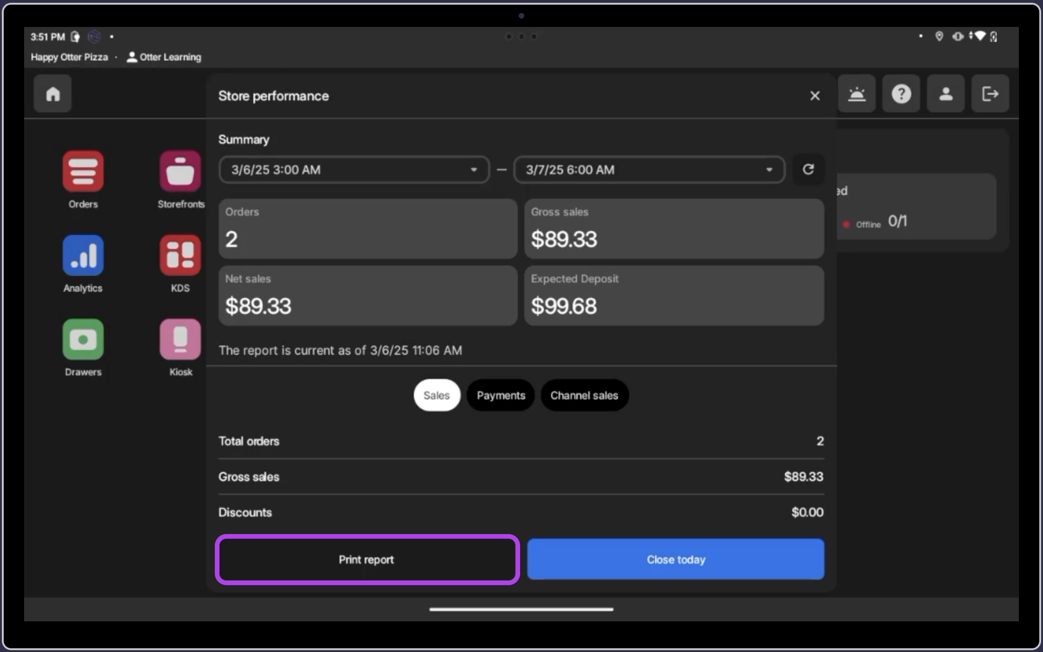The height and width of the screenshot is (652, 1043).
Task: Select the Sales tab
Action: coord(436,395)
